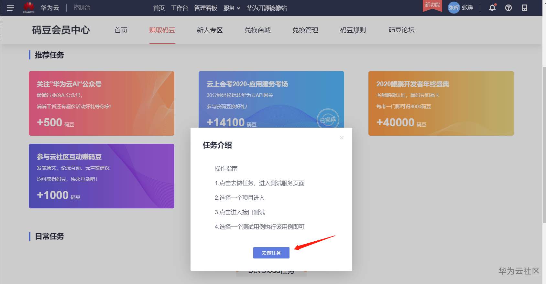The height and width of the screenshot is (284, 546).
Task: Expand the 服务 dropdown menu
Action: pyautogui.click(x=232, y=8)
